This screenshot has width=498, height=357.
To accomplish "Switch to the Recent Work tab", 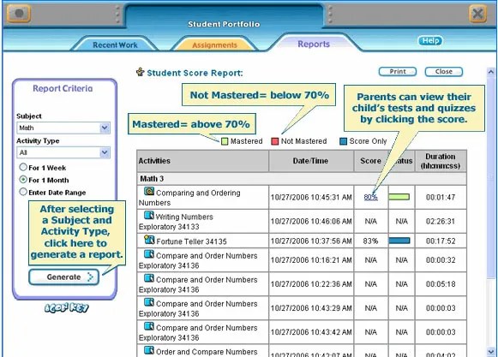I will point(115,45).
